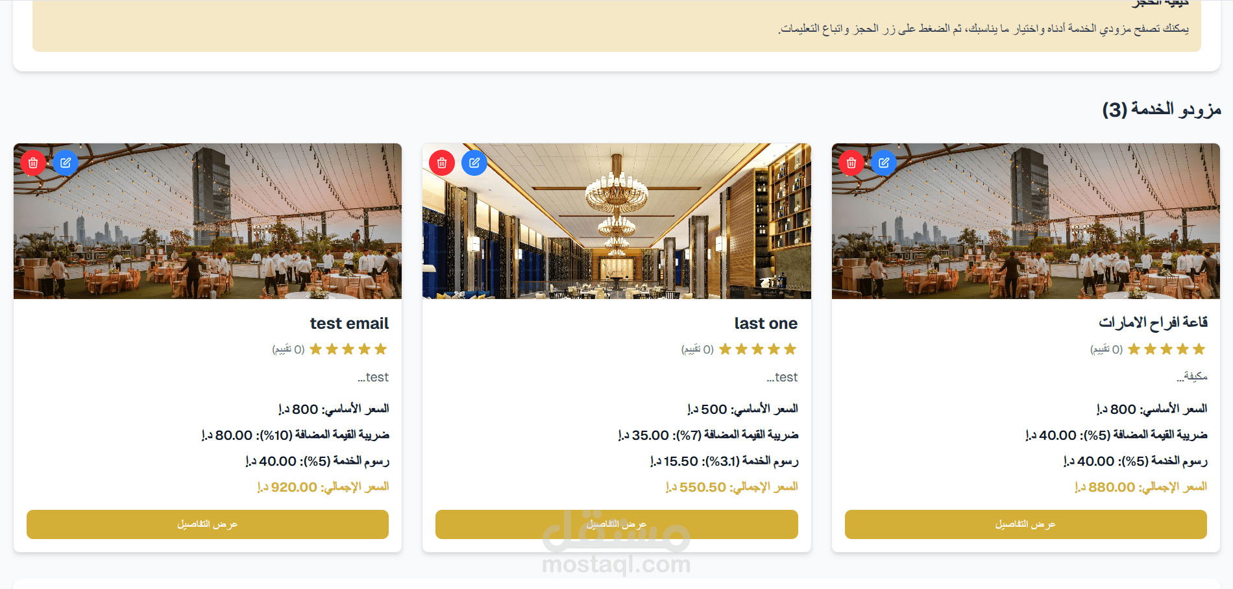Screen dimensions: 1233x589
Task: Click the مزودو الخدمة (3) heading
Action: [1162, 109]
